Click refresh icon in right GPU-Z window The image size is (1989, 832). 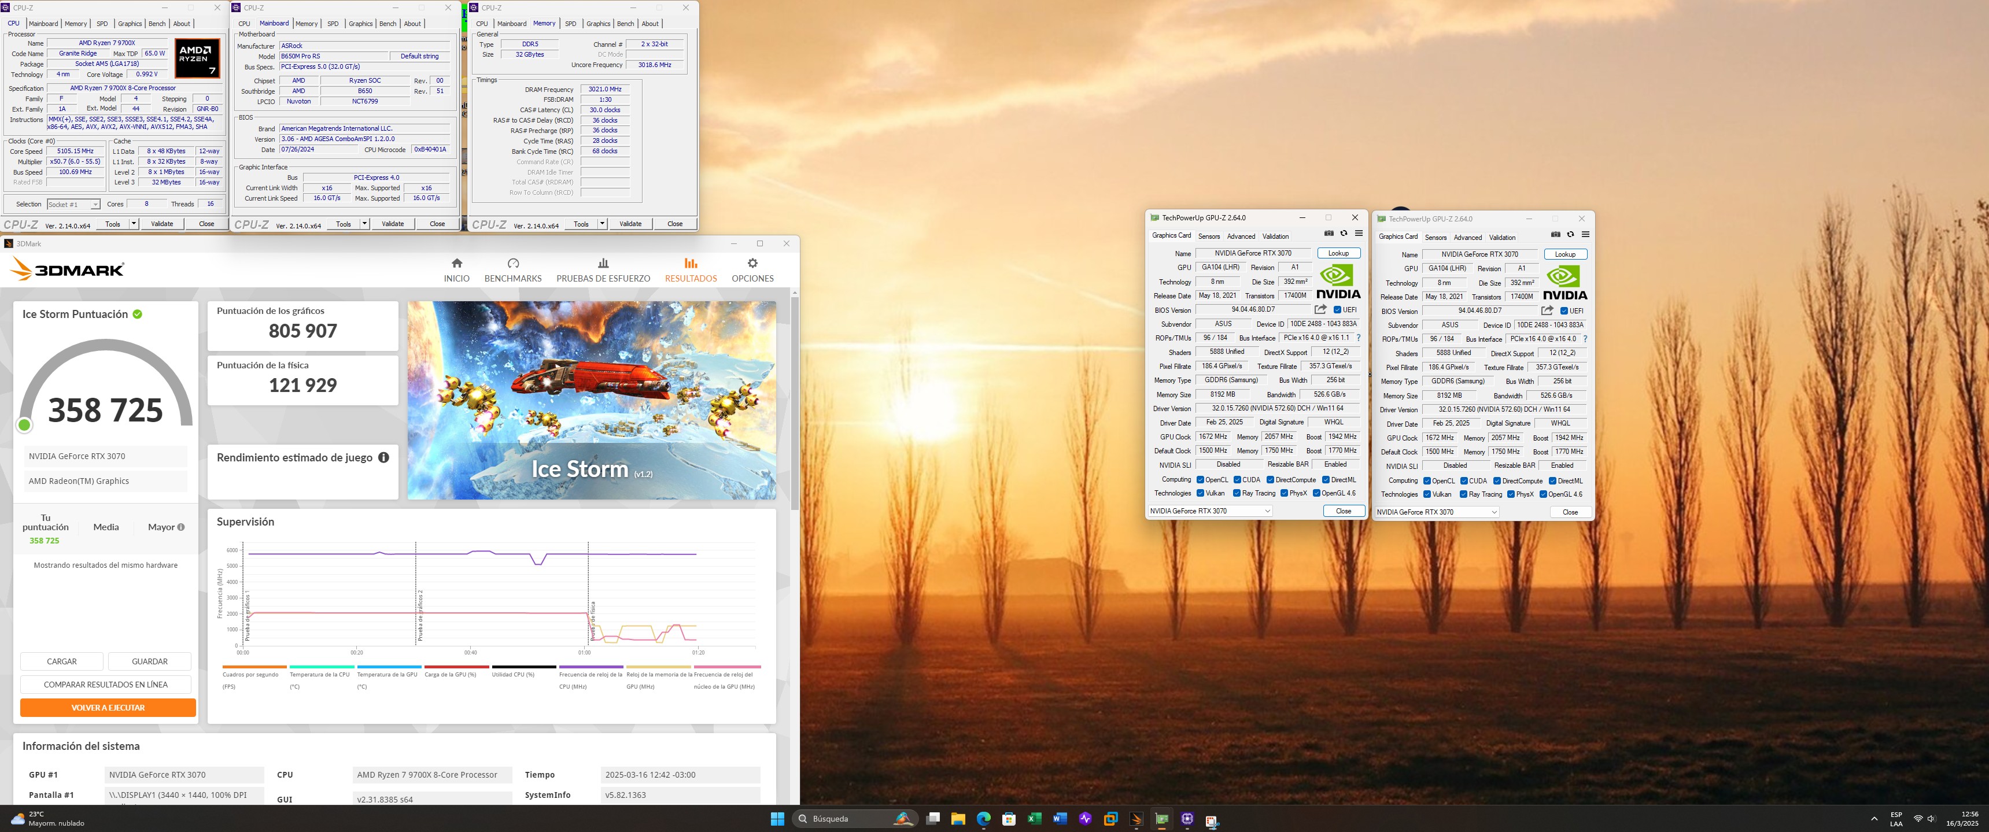coord(1570,234)
